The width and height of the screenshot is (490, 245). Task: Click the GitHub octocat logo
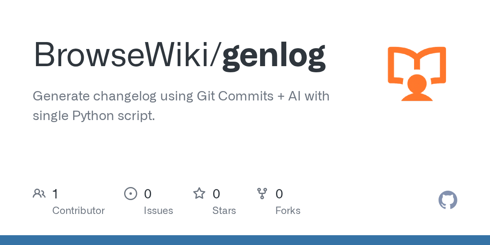(x=448, y=200)
